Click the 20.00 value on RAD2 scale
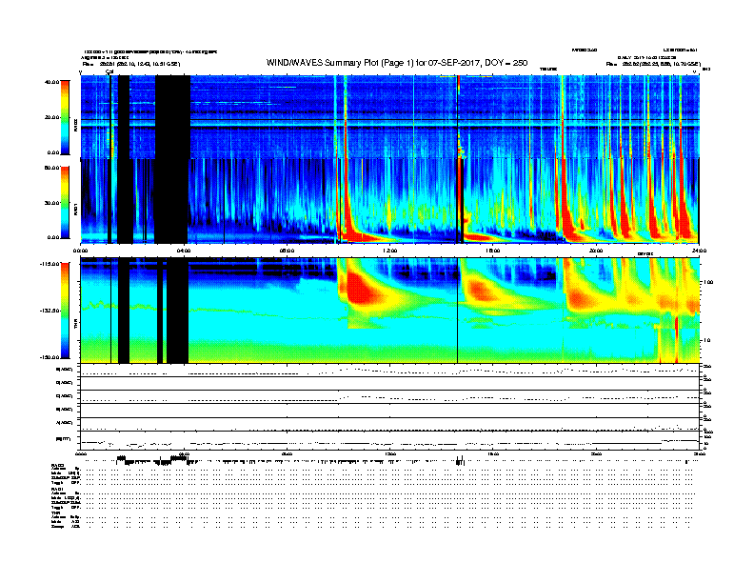754x583 pixels. point(51,117)
